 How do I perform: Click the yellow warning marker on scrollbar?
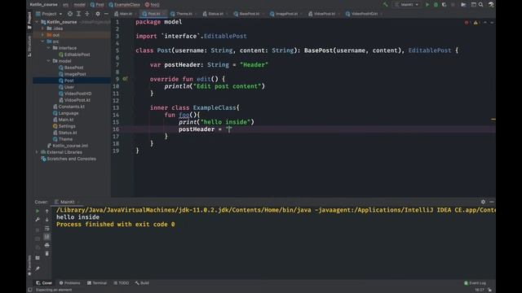coord(493,119)
